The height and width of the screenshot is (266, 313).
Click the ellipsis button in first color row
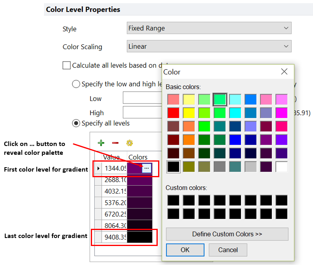146,169
